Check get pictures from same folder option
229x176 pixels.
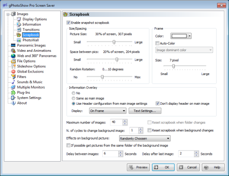pyautogui.click(x=68, y=145)
